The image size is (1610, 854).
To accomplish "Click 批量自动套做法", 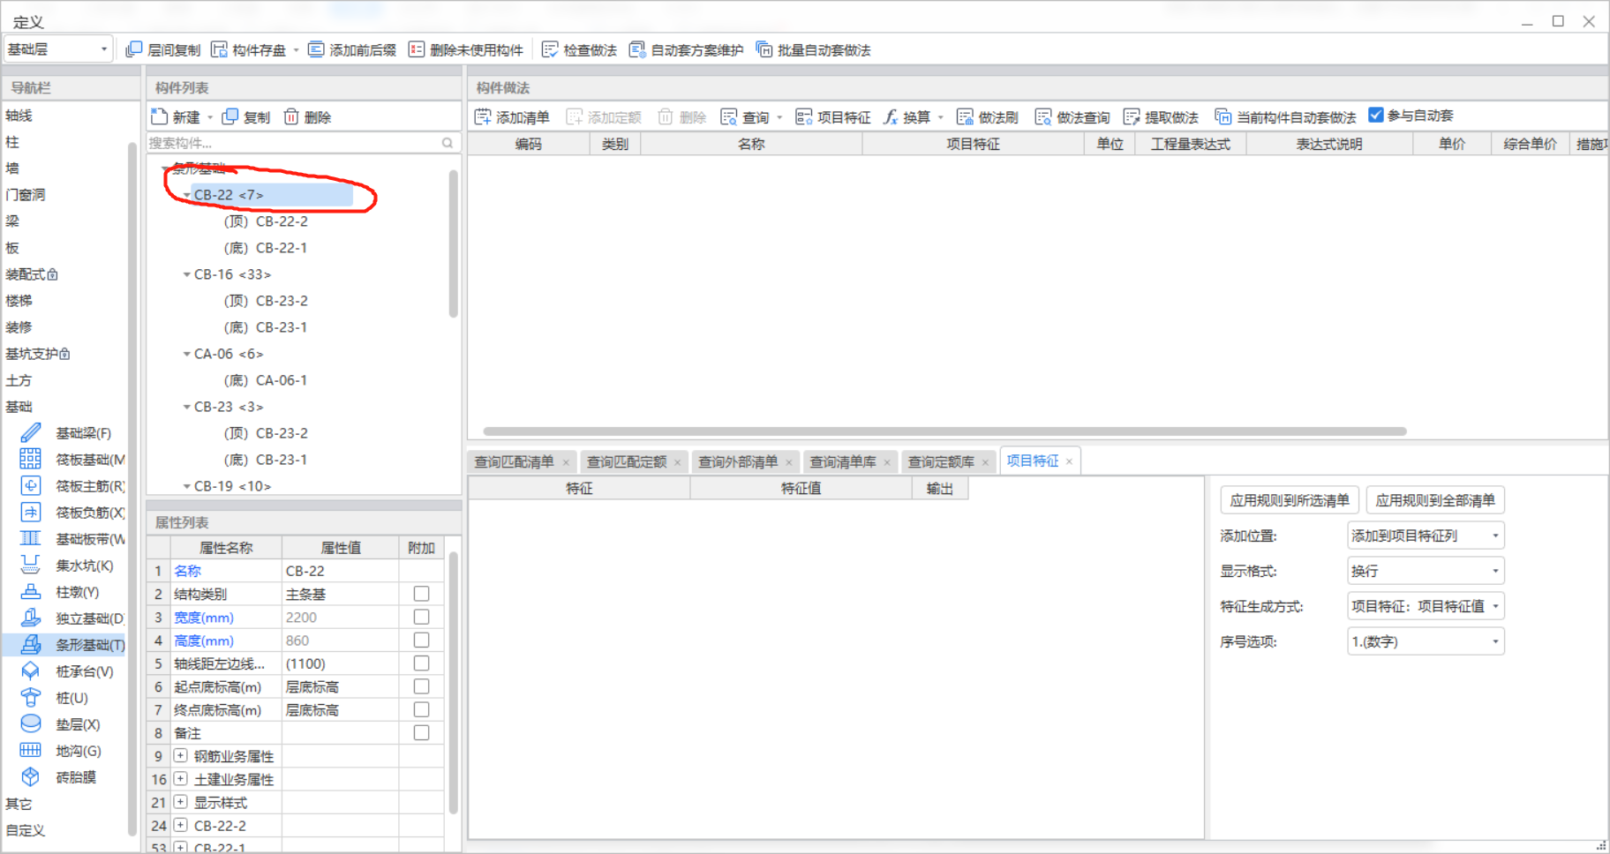I will 813,49.
